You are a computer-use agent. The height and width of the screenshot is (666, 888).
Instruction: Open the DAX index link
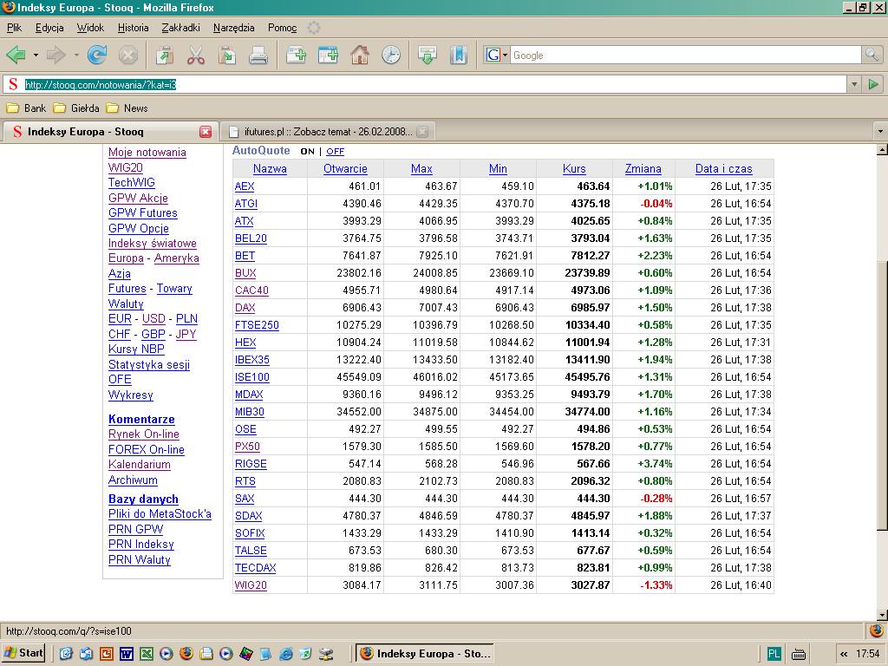[245, 308]
